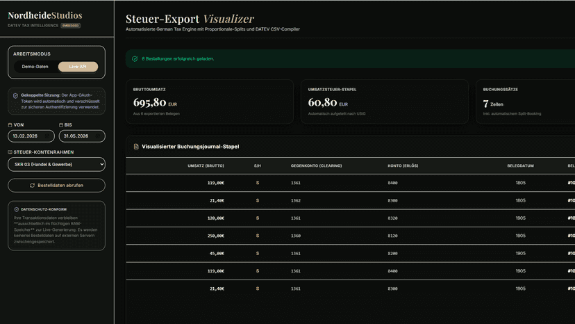Click the S/H column header
Image resolution: width=575 pixels, height=324 pixels.
(258, 165)
